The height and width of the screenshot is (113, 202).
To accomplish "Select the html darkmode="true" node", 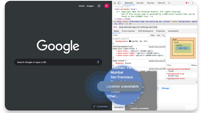I will point(126,9).
